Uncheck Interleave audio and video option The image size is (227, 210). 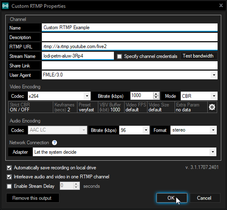tap(9, 177)
